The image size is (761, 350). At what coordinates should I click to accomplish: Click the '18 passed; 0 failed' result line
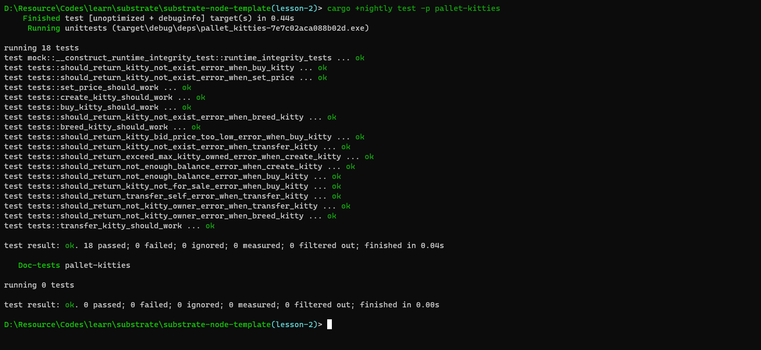click(x=224, y=245)
